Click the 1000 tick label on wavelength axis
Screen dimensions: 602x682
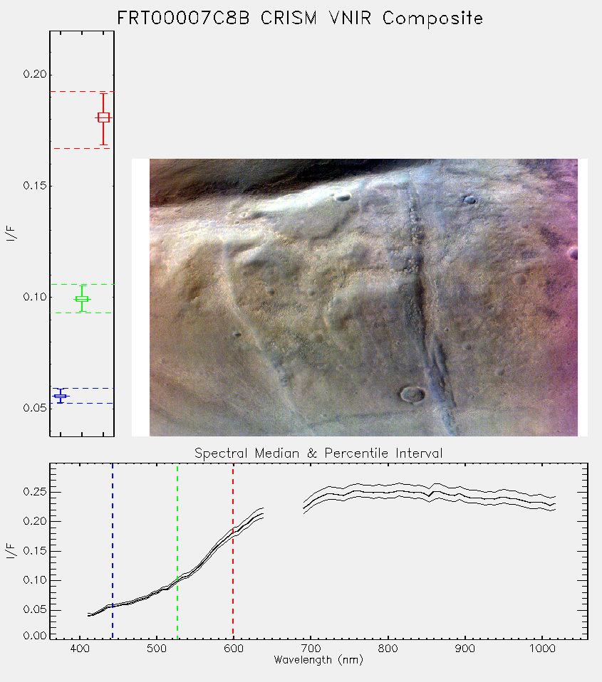(x=542, y=649)
